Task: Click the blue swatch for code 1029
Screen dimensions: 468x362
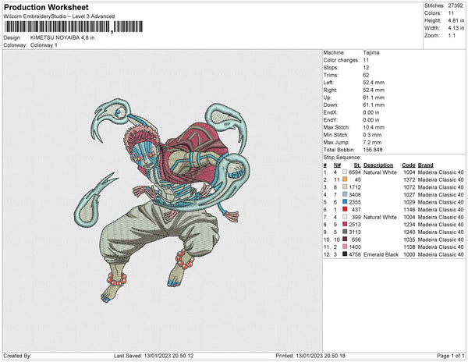Action: click(x=345, y=202)
